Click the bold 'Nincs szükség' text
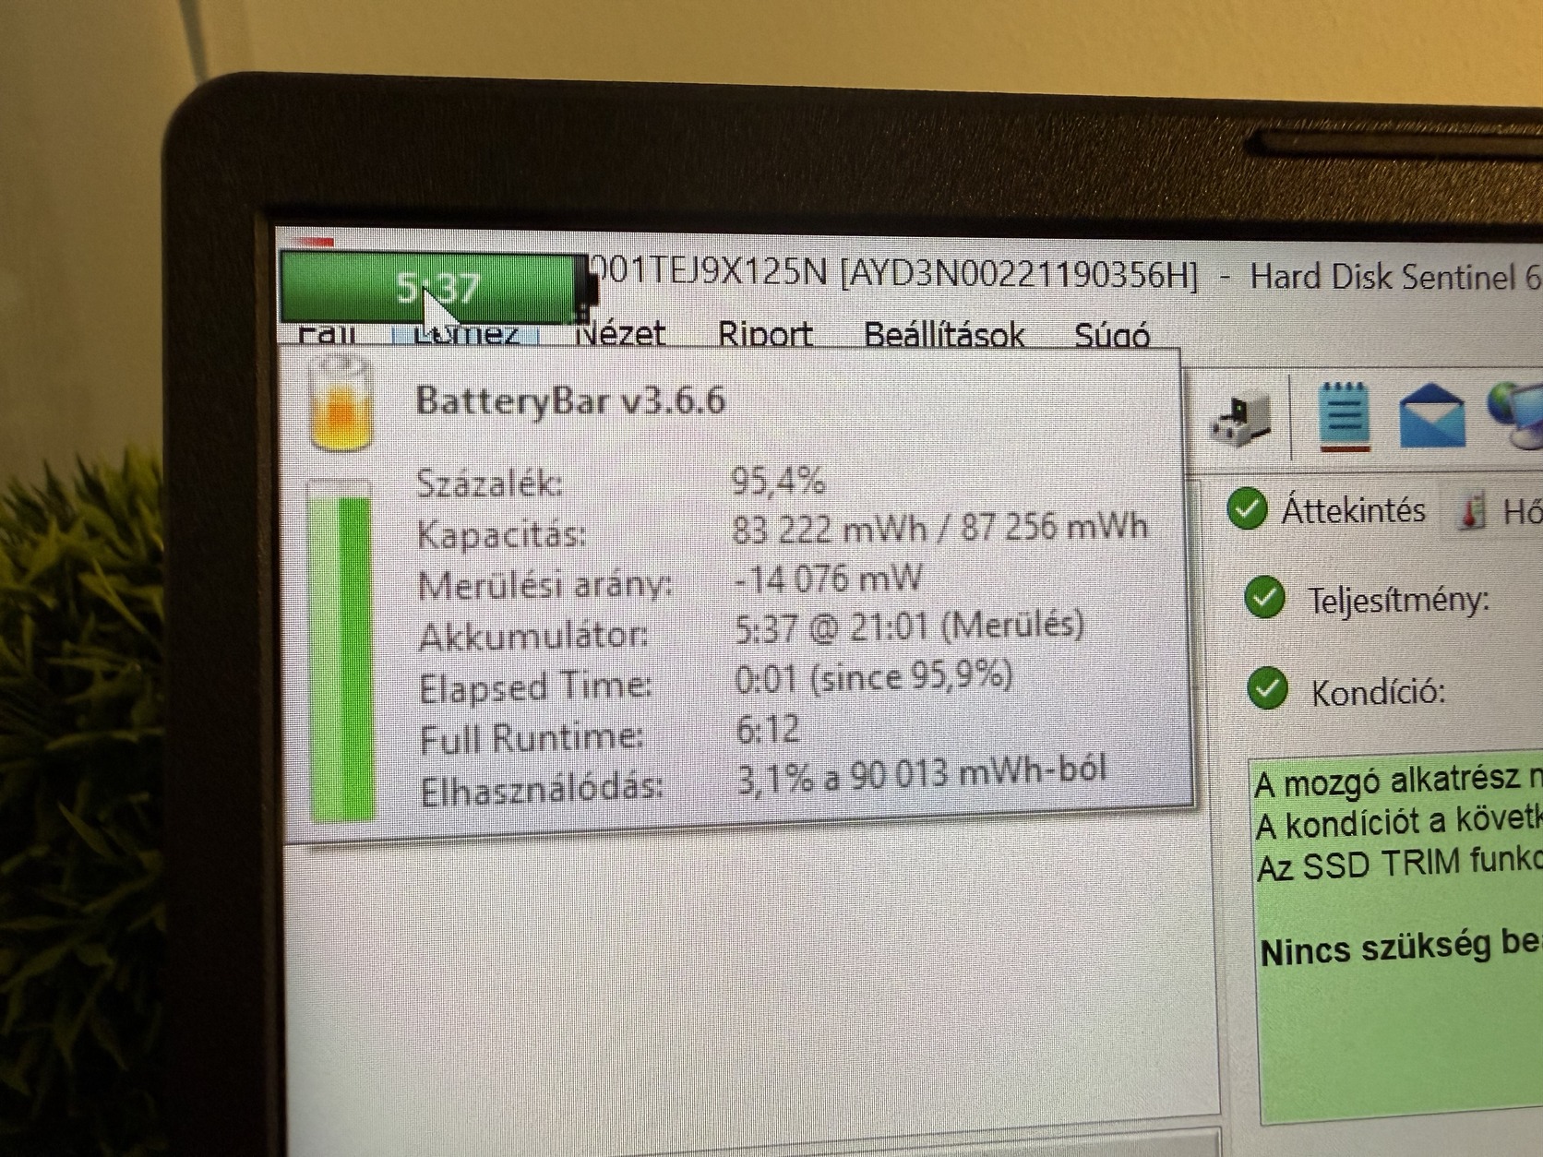Image resolution: width=1543 pixels, height=1157 pixels. click(1401, 948)
